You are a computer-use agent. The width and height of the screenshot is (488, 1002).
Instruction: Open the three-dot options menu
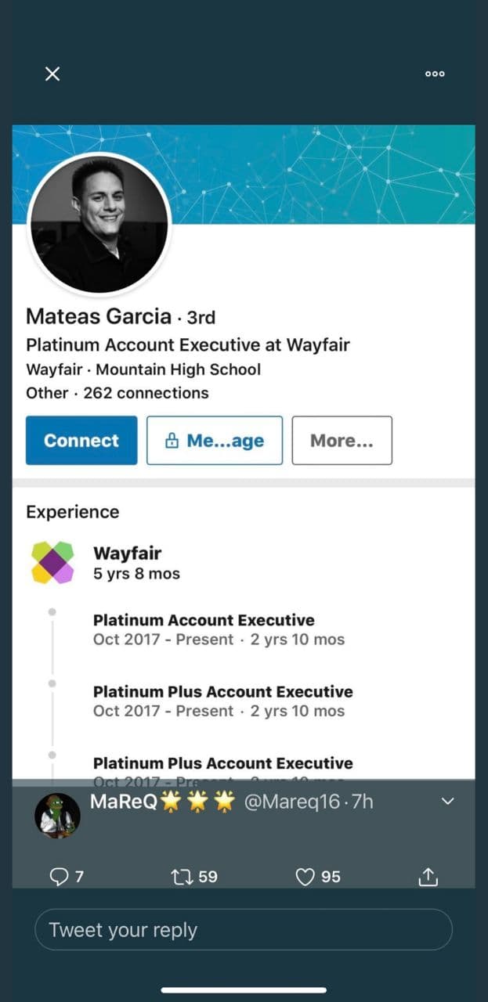pyautogui.click(x=435, y=74)
